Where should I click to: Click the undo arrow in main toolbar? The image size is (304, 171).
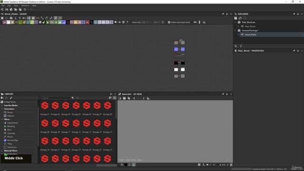[25, 9]
